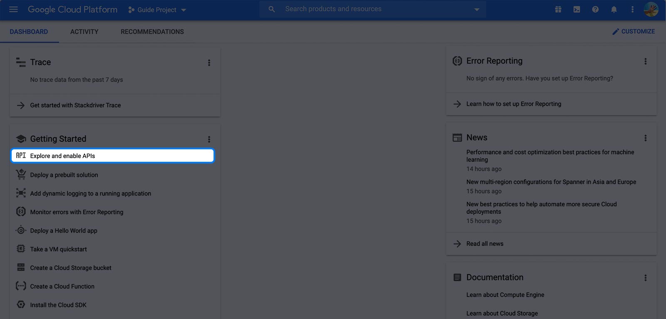
Task: Click the News card title
Action: tap(477, 138)
